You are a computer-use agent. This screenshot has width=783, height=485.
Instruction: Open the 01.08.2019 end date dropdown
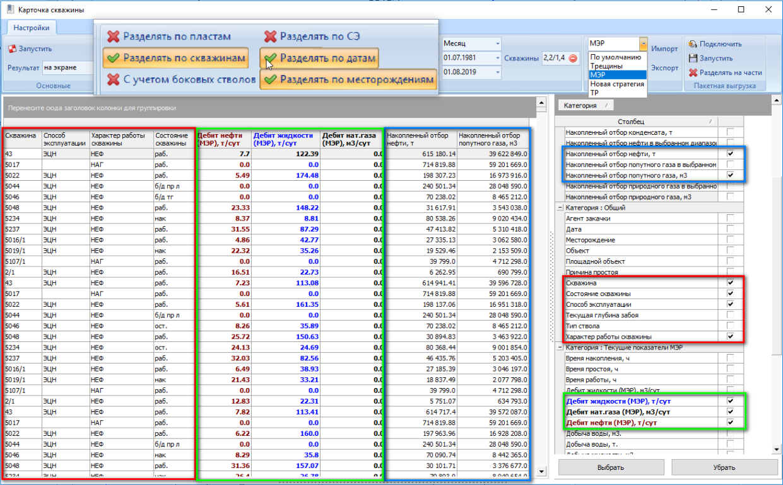497,72
